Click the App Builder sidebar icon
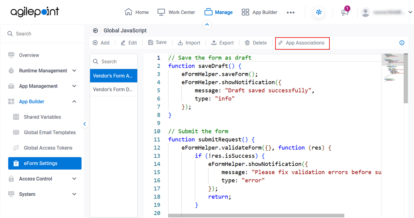 pos(11,102)
